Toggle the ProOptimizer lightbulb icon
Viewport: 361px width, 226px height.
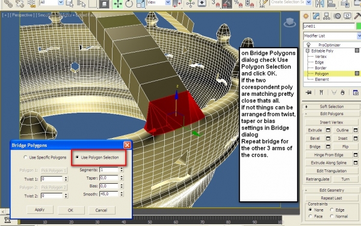(309, 45)
